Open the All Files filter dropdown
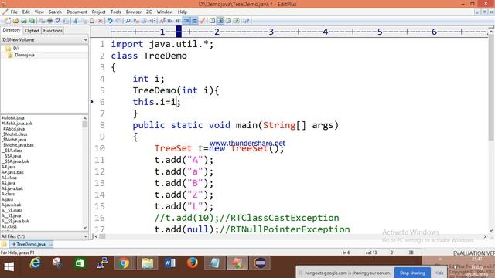Viewport: 495px width, 278px height. (85, 236)
